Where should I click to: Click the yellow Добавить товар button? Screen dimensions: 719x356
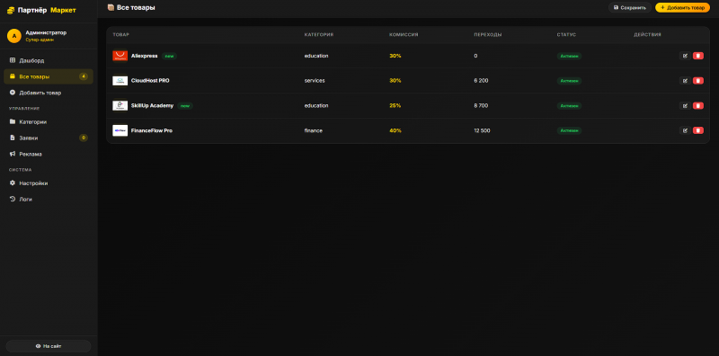click(x=682, y=8)
